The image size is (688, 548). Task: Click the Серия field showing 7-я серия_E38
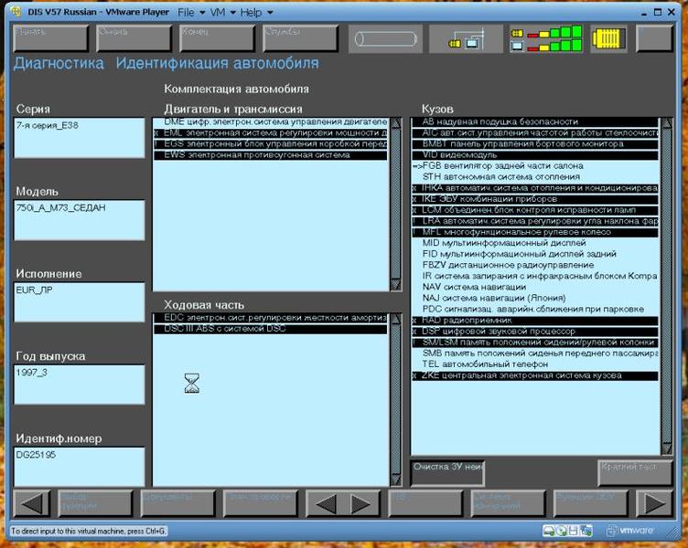point(80,138)
